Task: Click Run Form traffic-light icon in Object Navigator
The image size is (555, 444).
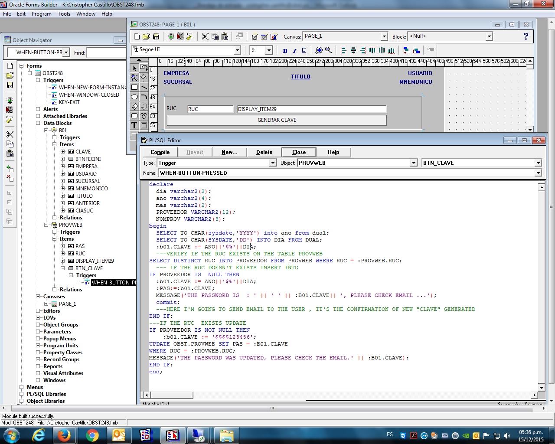Action: 10,100
